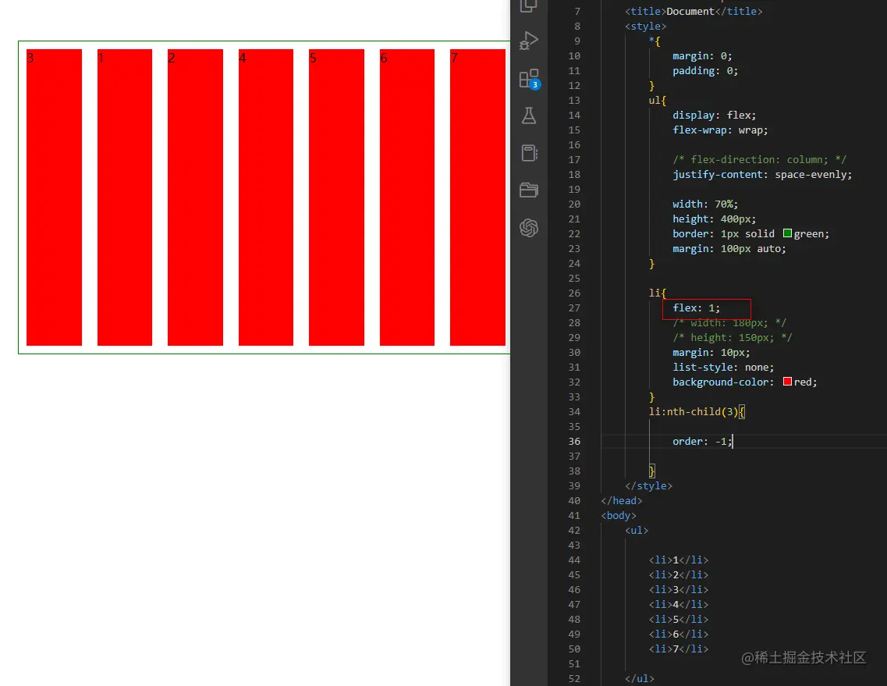The image size is (887, 686).
Task: Click the '</style>' closing tag line
Action: coord(648,485)
